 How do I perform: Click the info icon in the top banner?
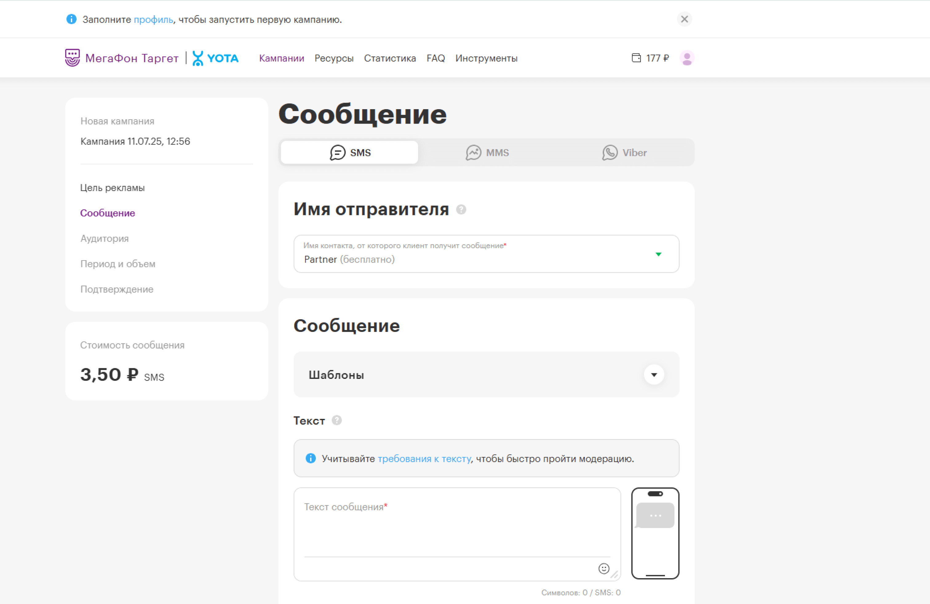coord(72,19)
